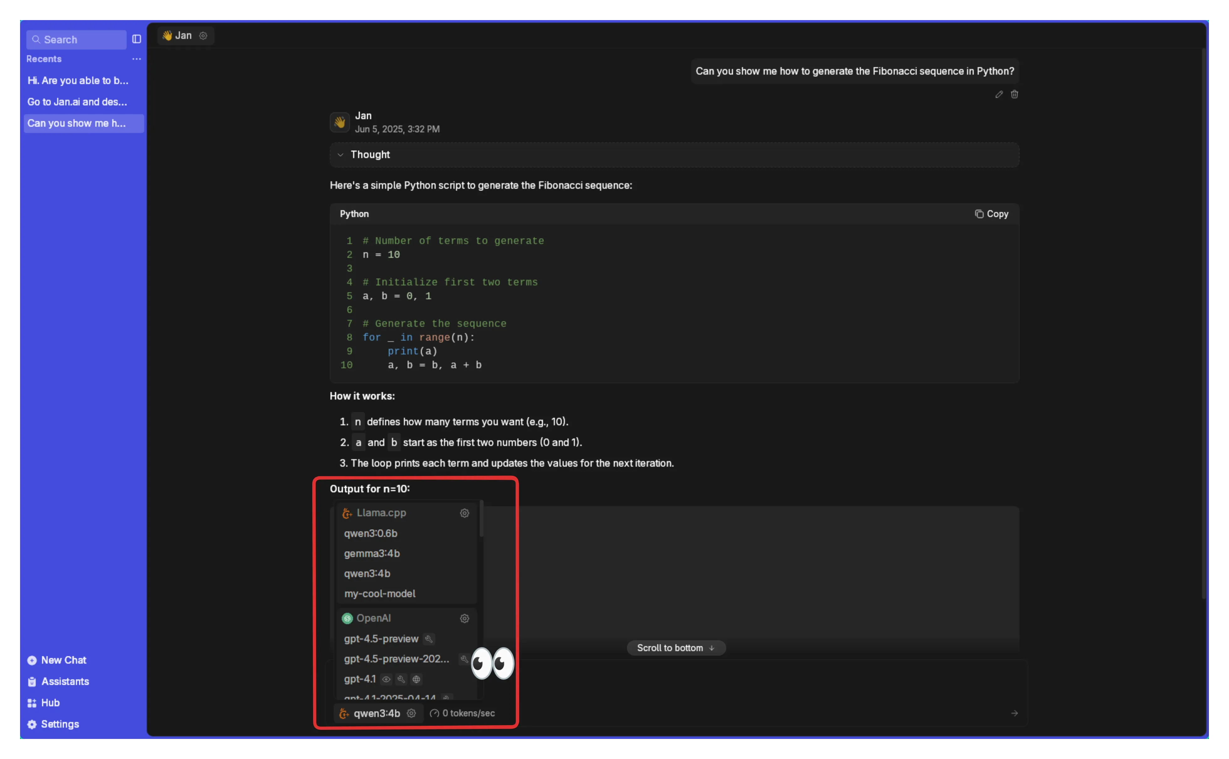Click the Scroll to bottom button
This screenshot has width=1229, height=759.
tap(675, 648)
